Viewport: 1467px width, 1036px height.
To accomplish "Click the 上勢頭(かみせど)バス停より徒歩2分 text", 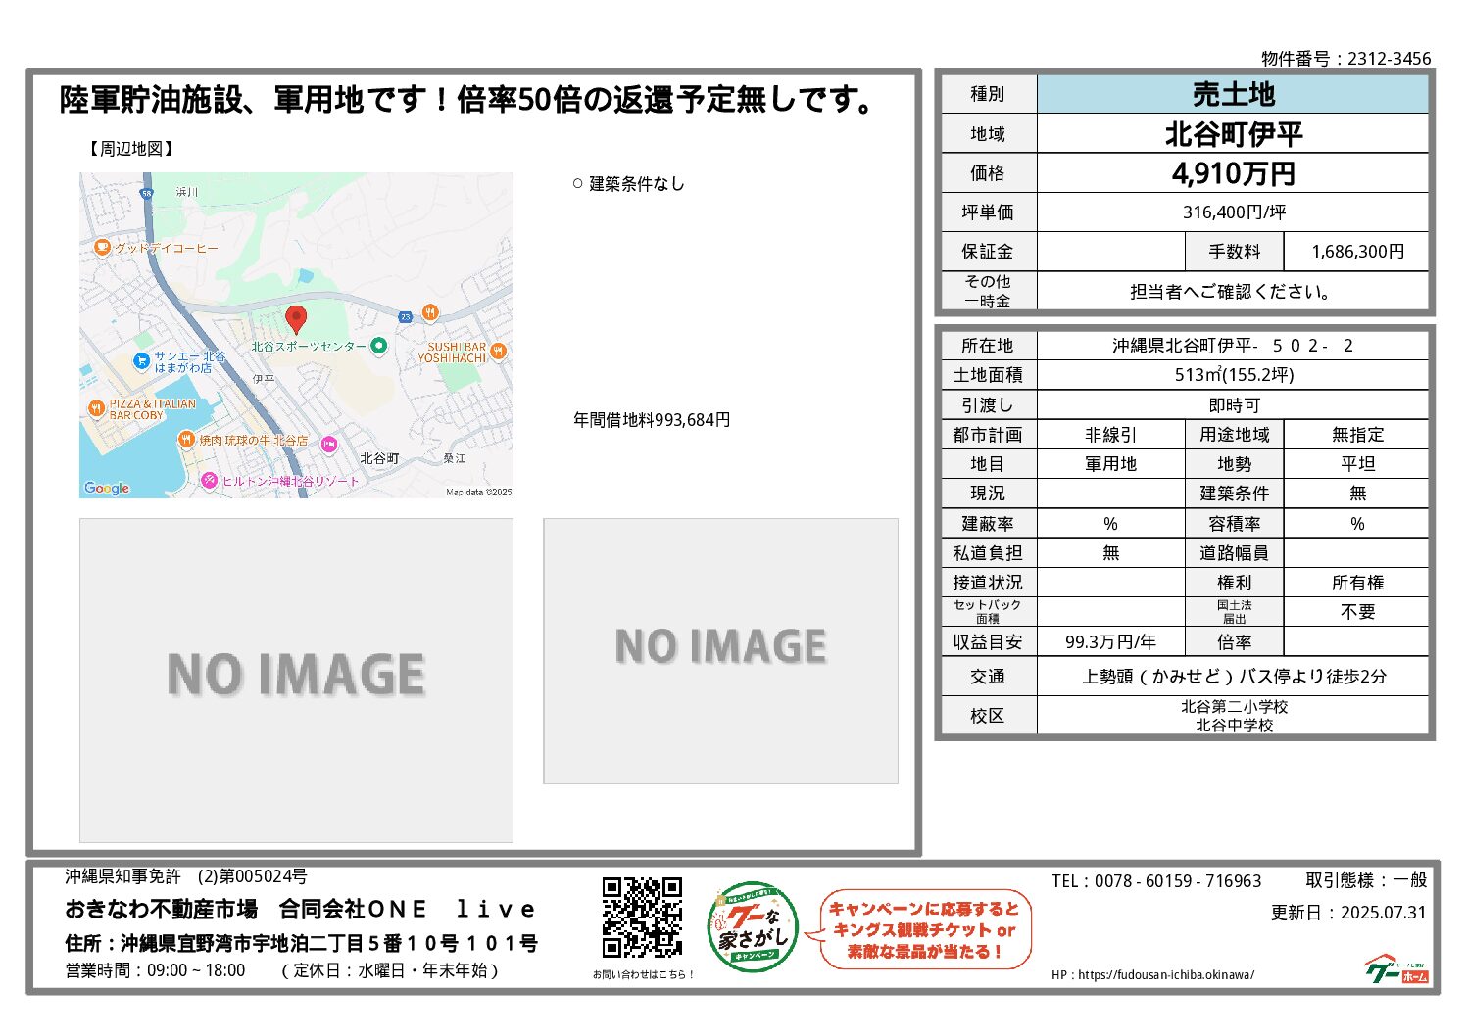I will pos(1234,677).
